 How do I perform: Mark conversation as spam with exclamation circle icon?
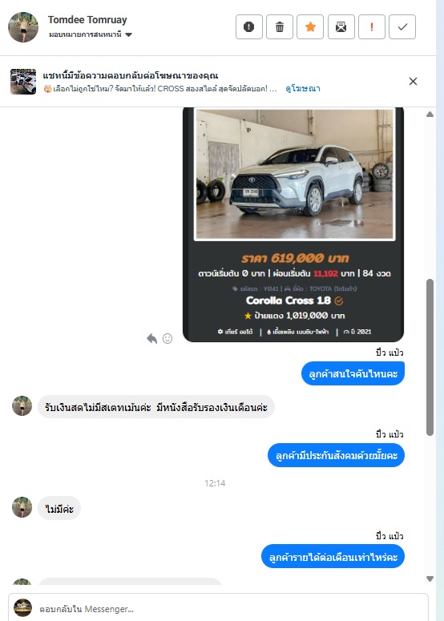tap(248, 27)
